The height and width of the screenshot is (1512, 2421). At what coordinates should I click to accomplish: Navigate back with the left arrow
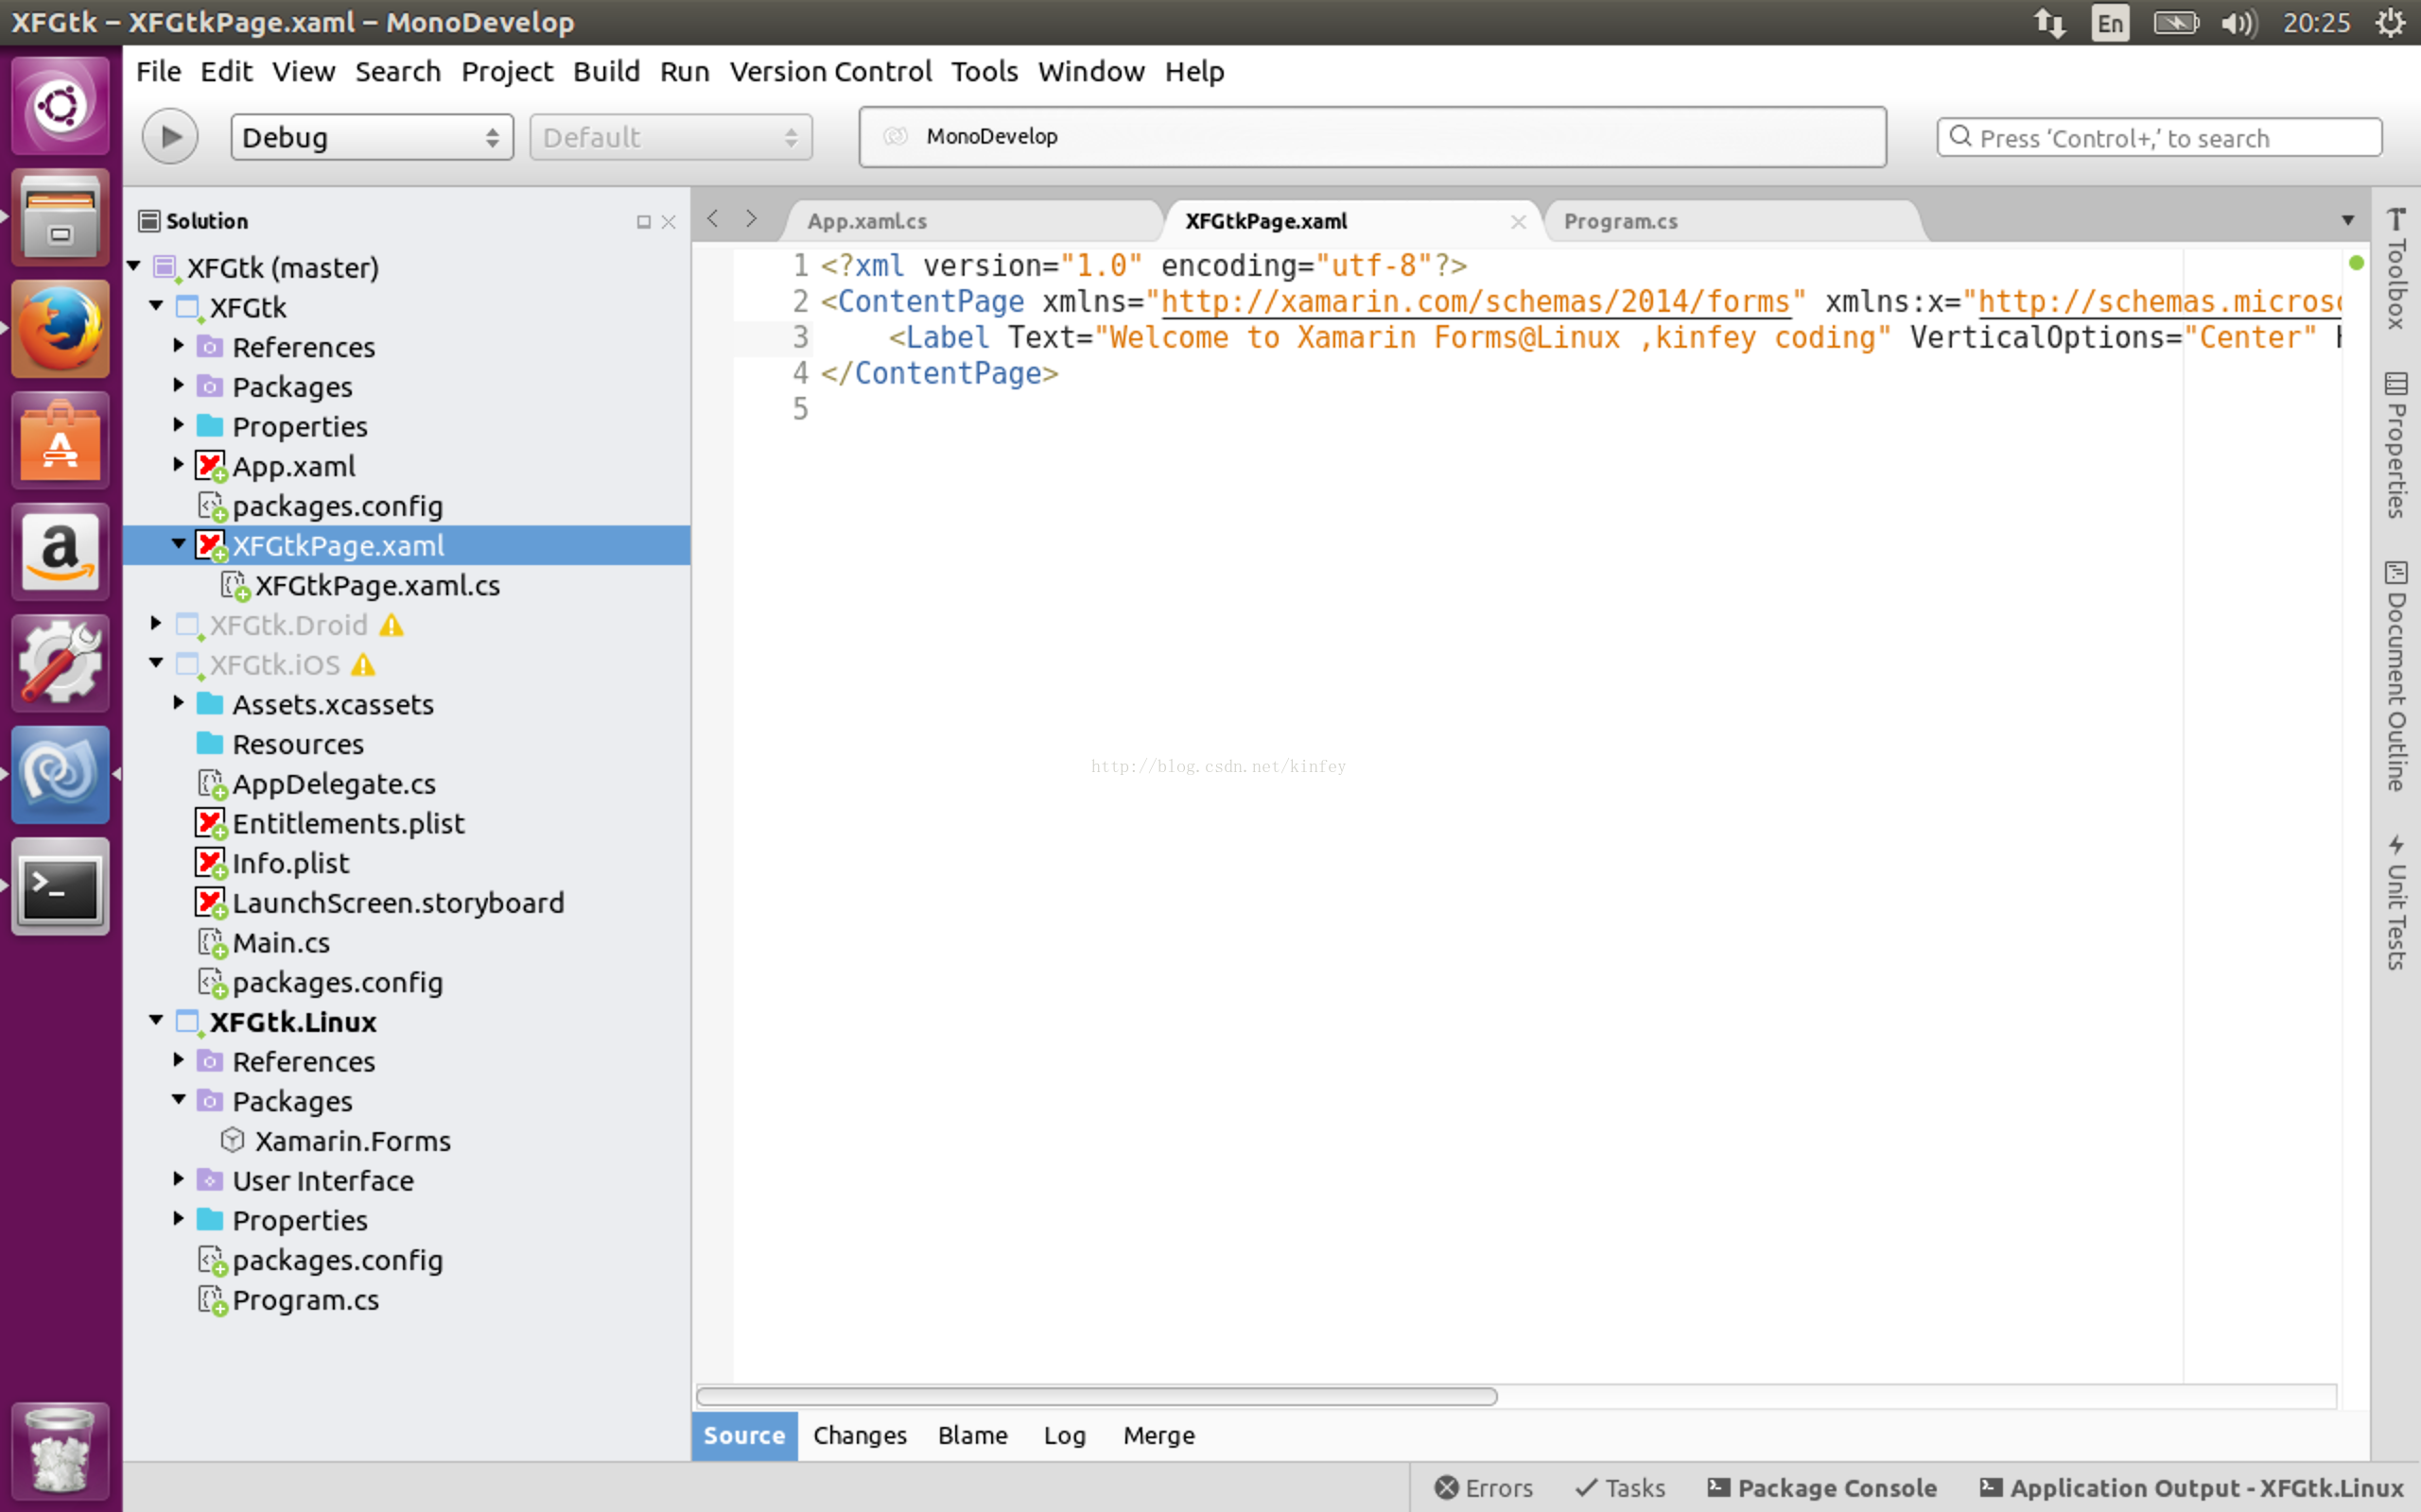[x=712, y=219]
